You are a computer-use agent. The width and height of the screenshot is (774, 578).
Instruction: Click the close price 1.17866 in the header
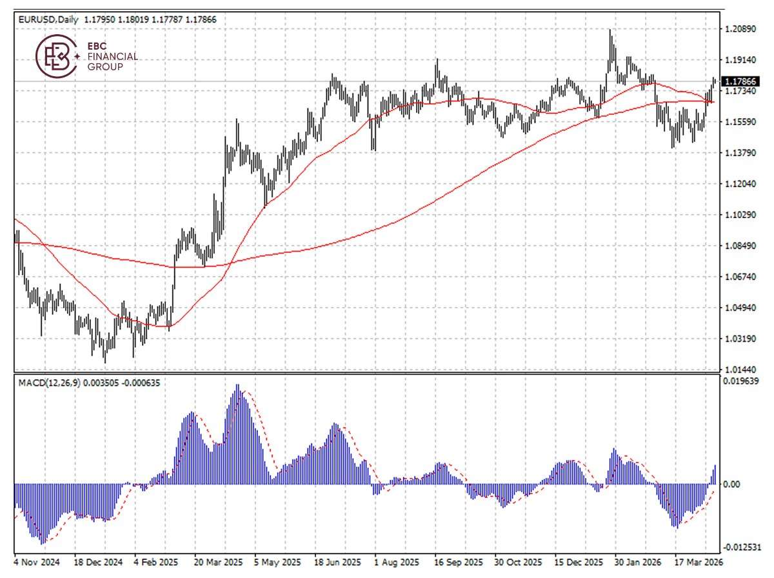coord(202,19)
